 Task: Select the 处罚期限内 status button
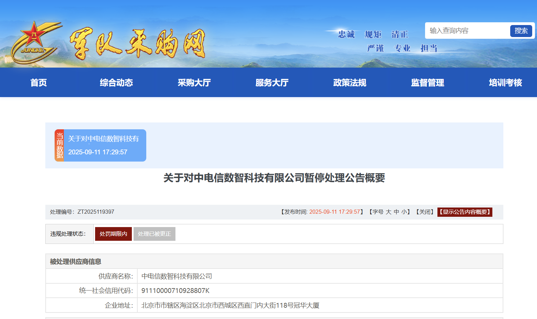click(x=113, y=234)
